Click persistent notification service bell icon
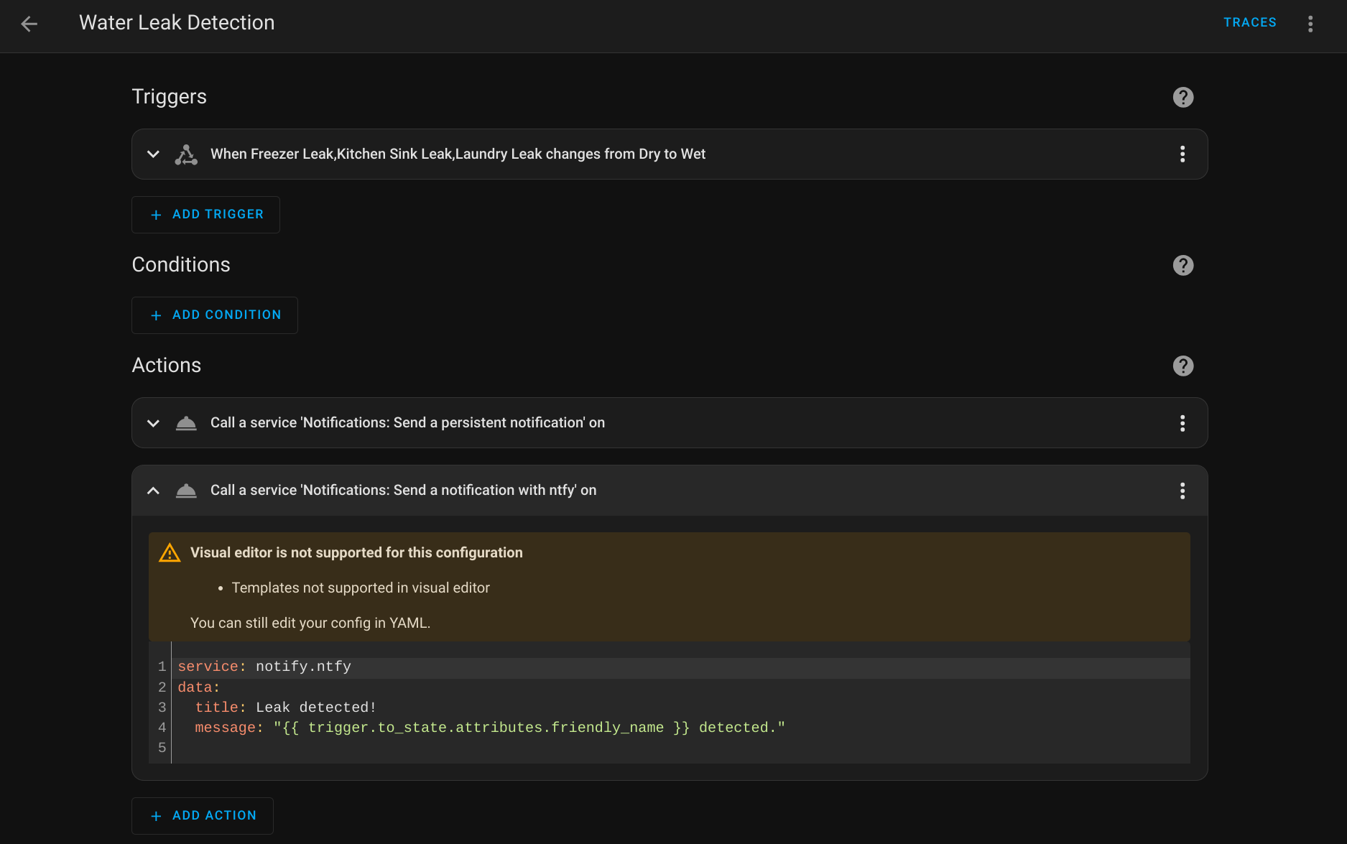This screenshot has width=1347, height=844. 186,423
